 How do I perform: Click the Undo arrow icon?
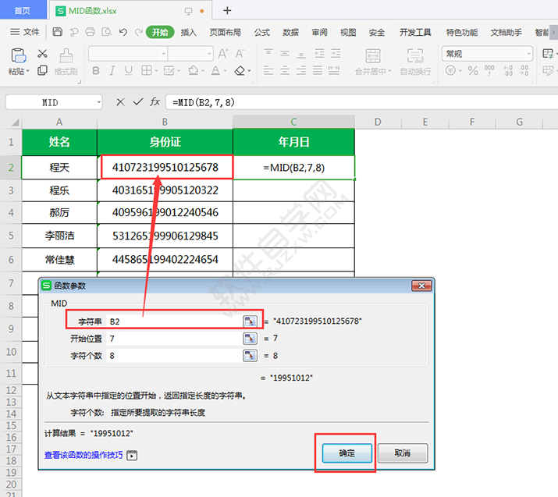(123, 32)
